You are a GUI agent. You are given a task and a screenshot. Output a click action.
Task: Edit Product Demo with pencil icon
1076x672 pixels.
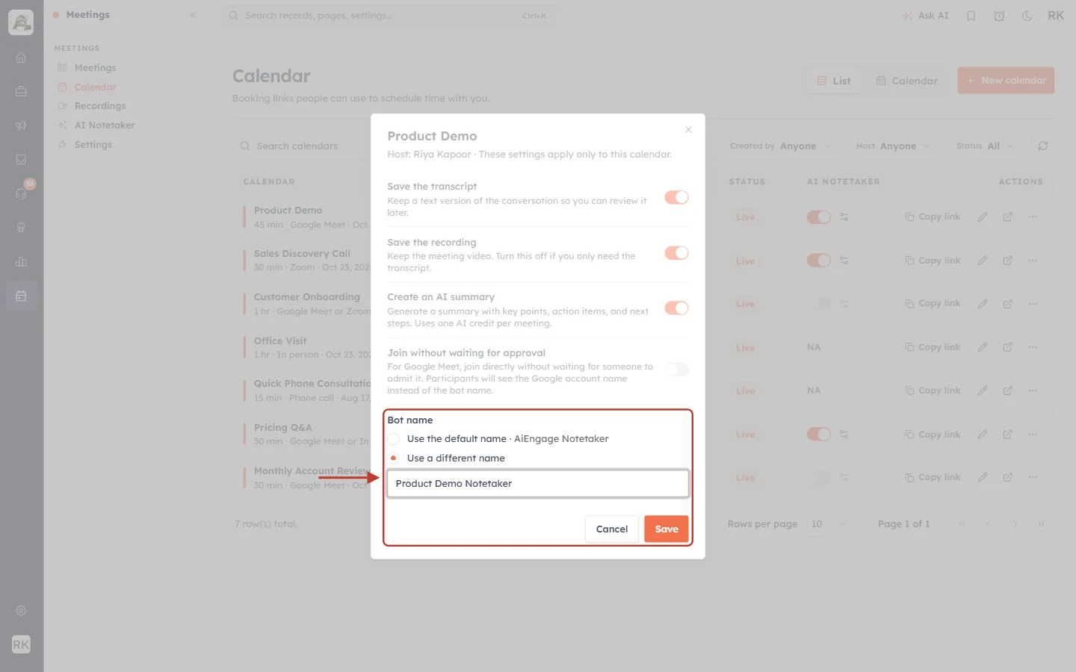click(x=983, y=217)
